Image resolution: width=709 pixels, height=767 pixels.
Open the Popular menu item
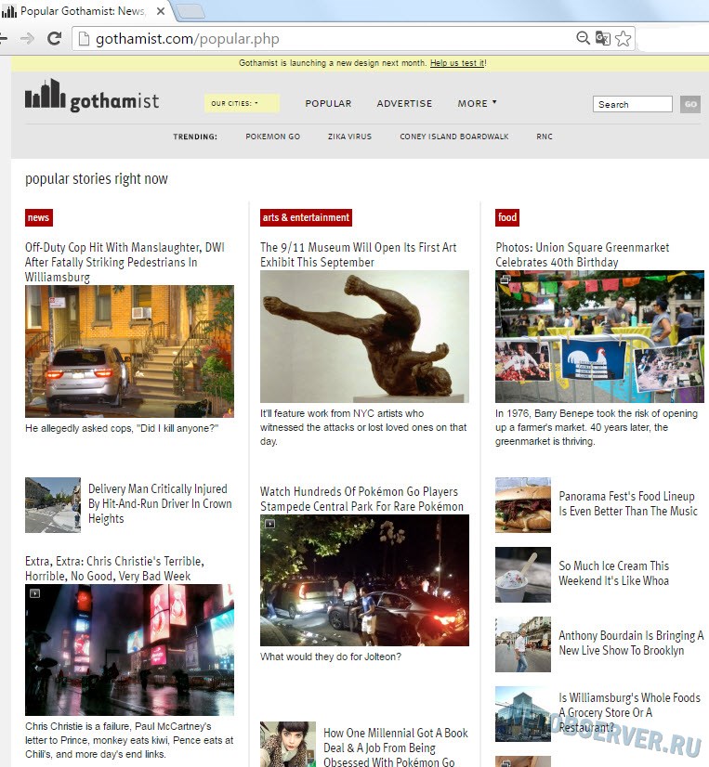click(328, 103)
